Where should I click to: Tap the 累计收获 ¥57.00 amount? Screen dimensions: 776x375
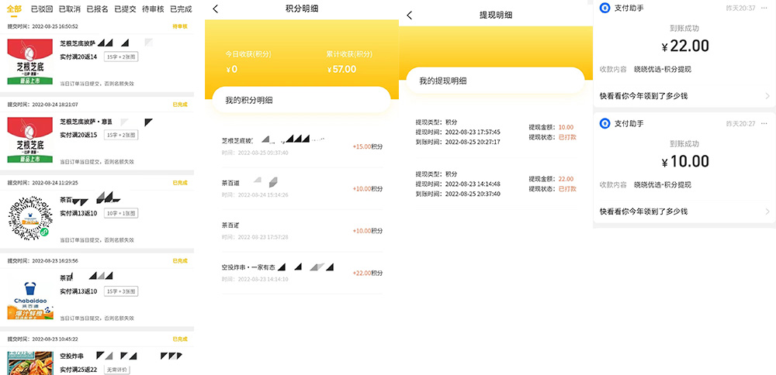(341, 69)
